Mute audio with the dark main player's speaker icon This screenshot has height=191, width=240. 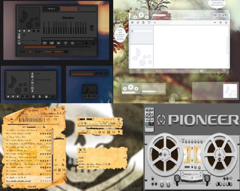coord(66,52)
